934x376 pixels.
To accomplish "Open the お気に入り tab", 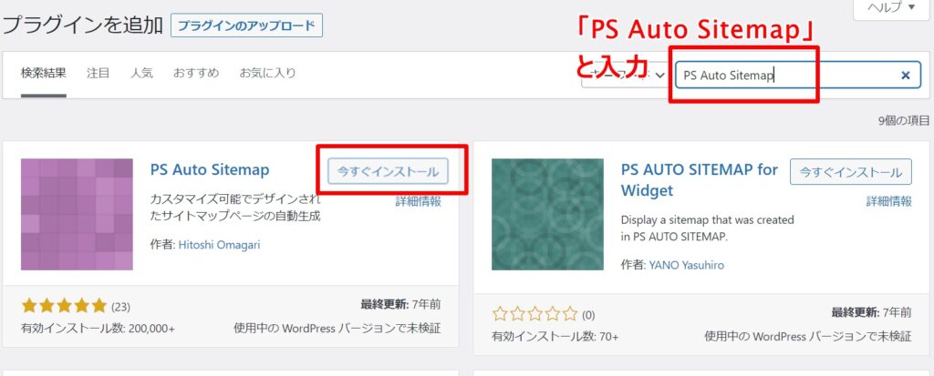I will (267, 73).
